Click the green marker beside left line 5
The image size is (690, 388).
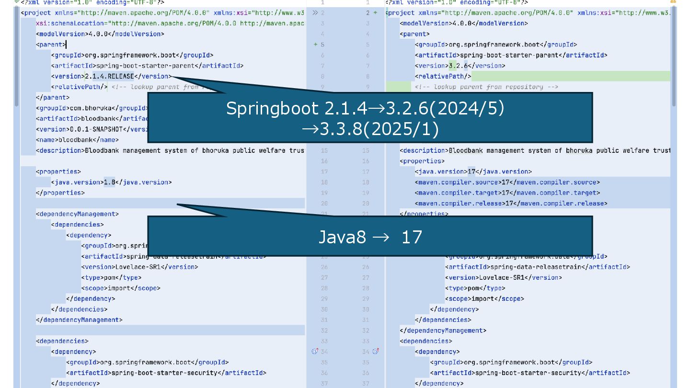315,45
